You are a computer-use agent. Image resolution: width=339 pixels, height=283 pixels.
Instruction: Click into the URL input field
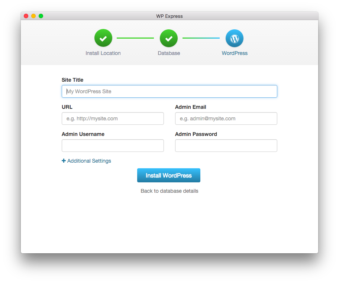pos(113,118)
